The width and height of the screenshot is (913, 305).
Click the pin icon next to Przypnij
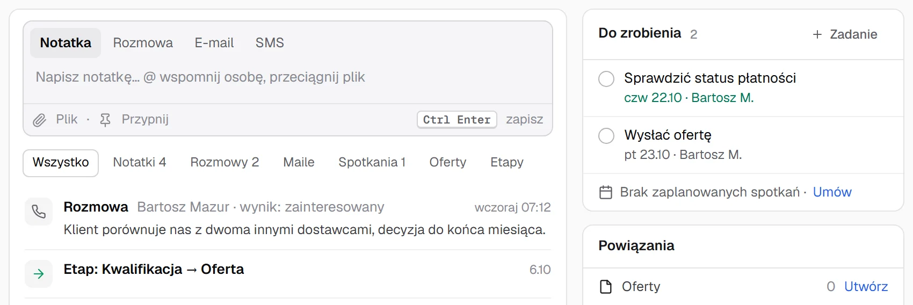105,120
